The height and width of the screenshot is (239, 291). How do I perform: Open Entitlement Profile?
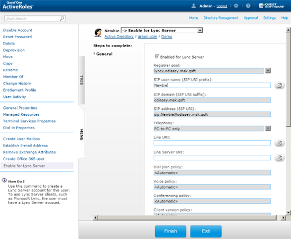[20, 90]
